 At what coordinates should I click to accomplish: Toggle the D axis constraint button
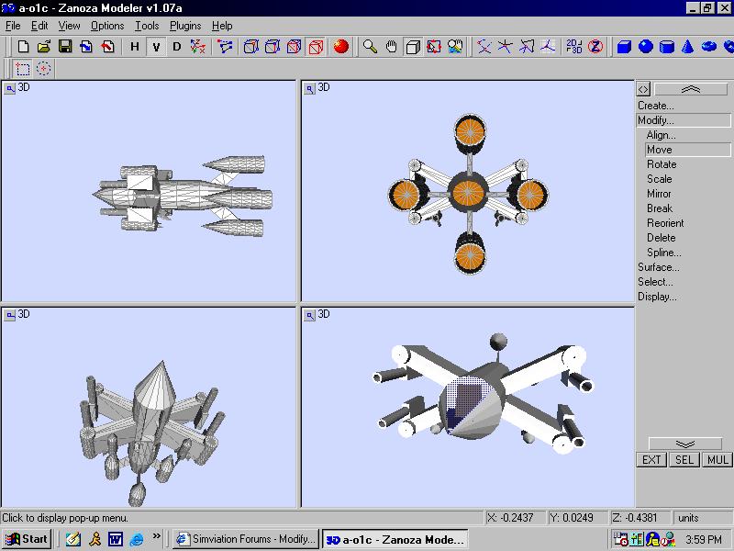point(177,47)
